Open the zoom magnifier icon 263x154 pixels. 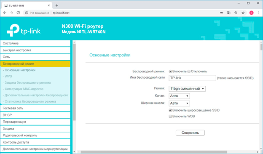point(236,13)
